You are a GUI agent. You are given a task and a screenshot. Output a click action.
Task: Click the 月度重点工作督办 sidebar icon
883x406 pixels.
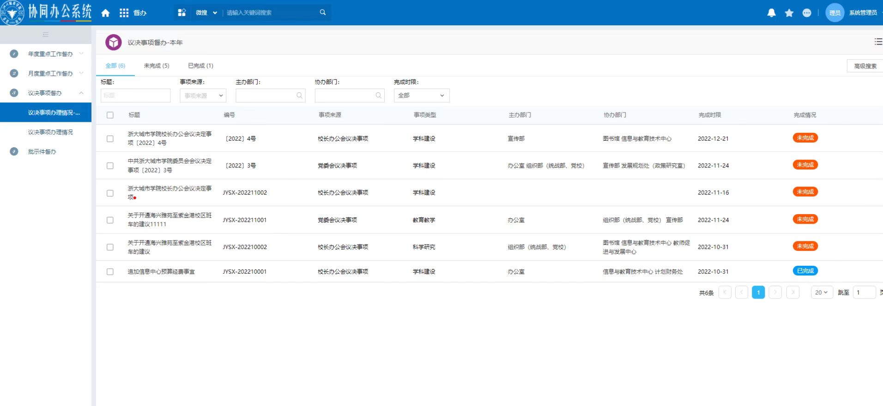[14, 73]
